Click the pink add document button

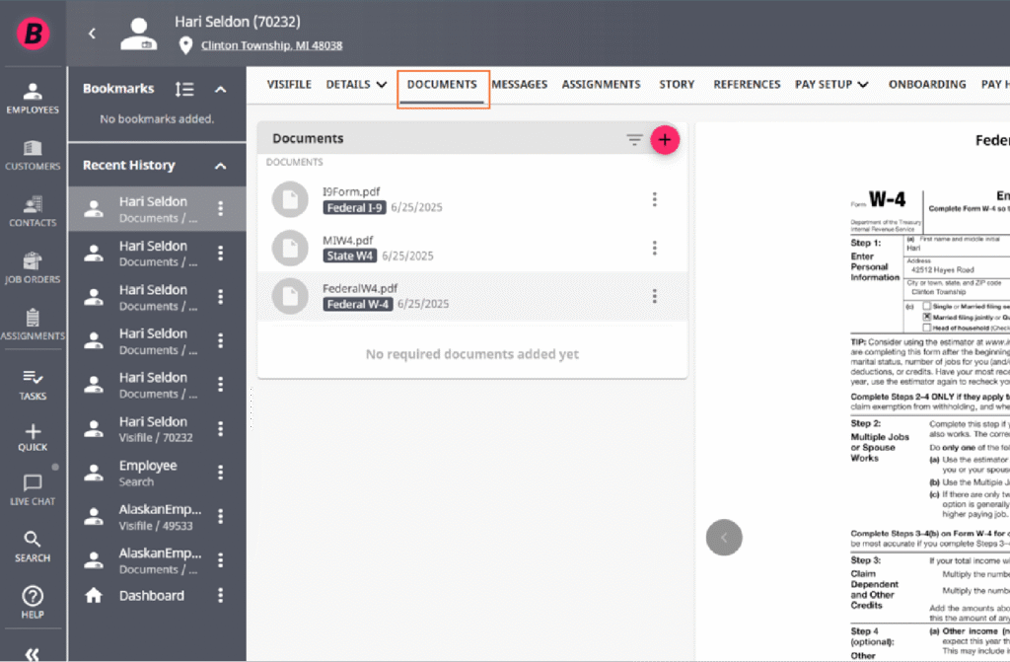[x=665, y=140]
